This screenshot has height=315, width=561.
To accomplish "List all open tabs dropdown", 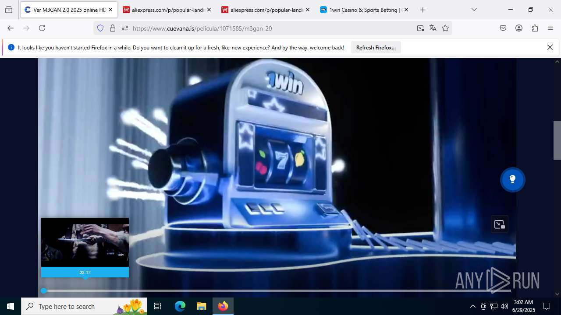I will point(474,10).
